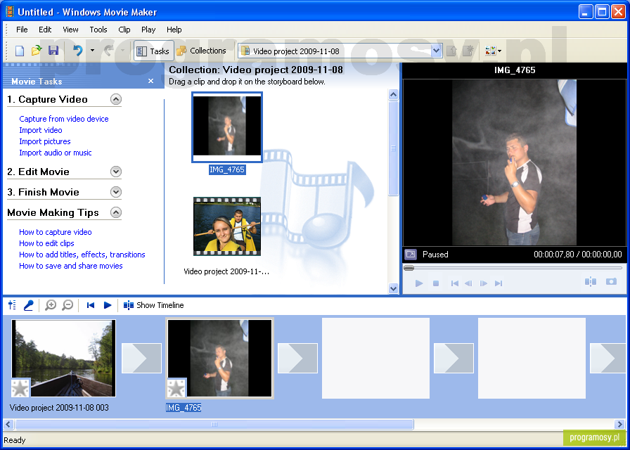This screenshot has height=450, width=630.
Task: Play the preview monitor clip
Action: click(x=418, y=283)
